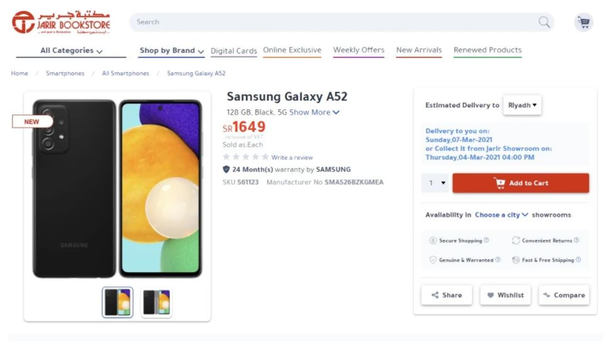This screenshot has height=341, width=607.
Task: Open the shopping cart icon
Action: click(x=584, y=22)
